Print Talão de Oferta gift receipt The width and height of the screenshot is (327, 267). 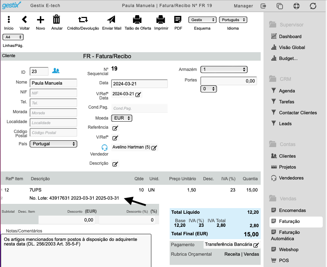137,20
